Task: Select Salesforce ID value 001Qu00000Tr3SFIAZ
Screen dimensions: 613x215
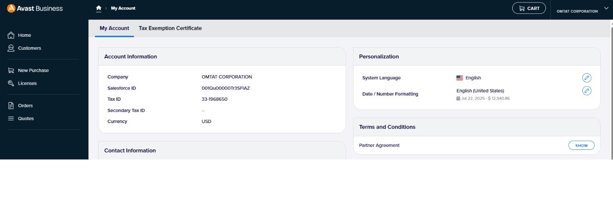Action: (226, 88)
